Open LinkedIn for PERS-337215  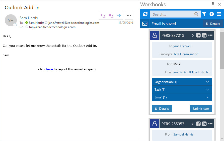point(204,35)
